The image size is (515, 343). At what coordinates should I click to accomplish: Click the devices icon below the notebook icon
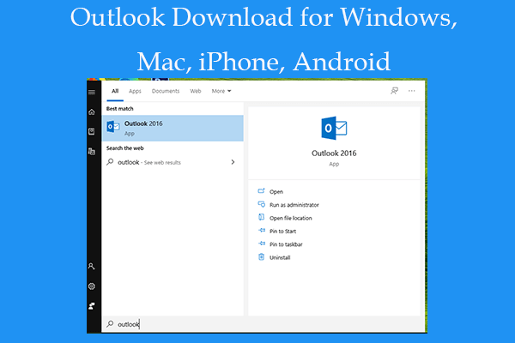click(92, 151)
